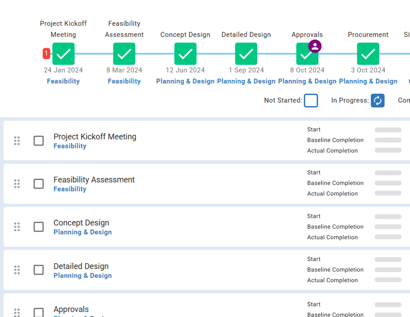Click the red notification badge on Project Kickoff
The image size is (410, 317).
46,53
